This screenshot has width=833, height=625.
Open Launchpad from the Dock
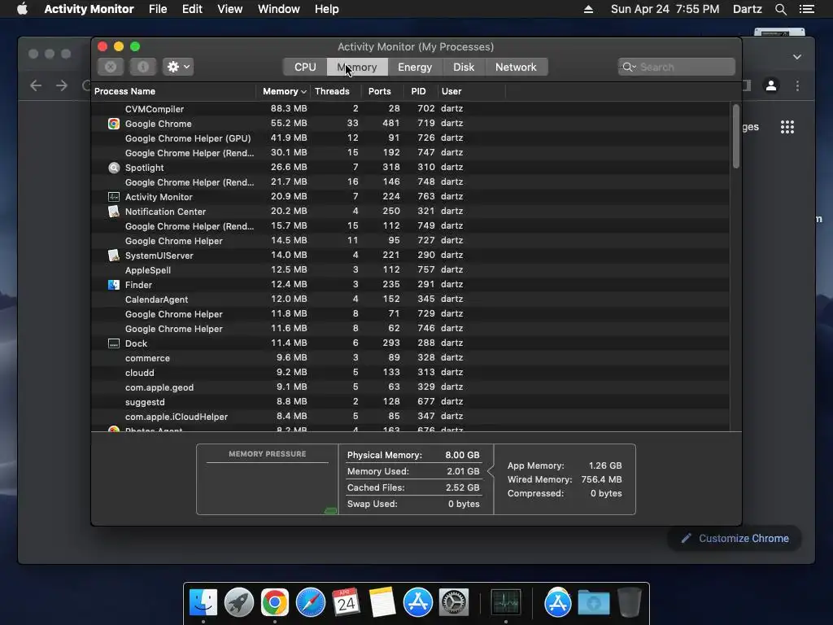click(238, 602)
